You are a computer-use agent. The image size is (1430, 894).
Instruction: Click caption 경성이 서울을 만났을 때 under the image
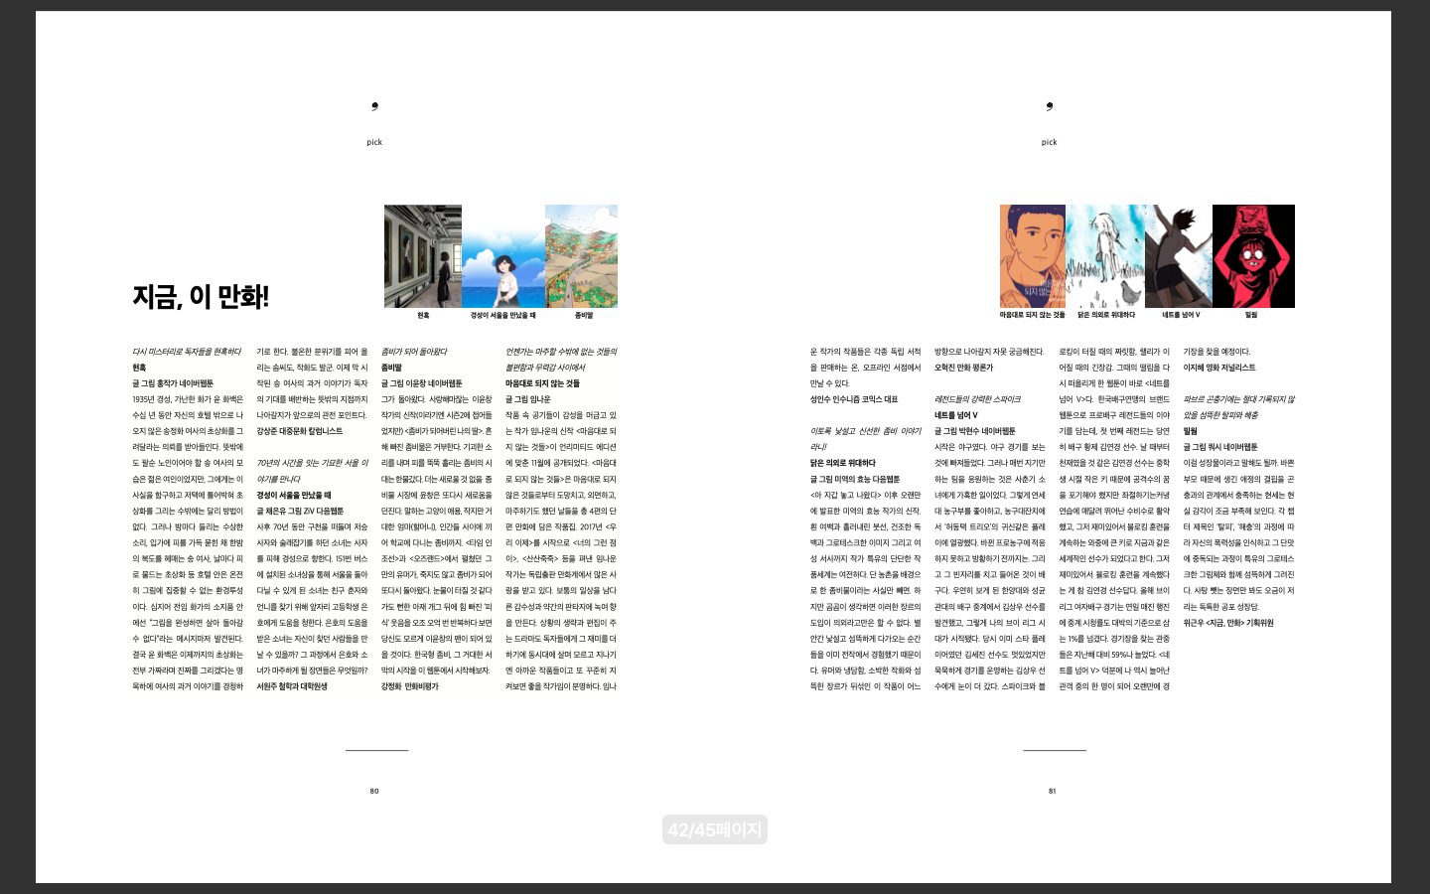pyautogui.click(x=503, y=315)
